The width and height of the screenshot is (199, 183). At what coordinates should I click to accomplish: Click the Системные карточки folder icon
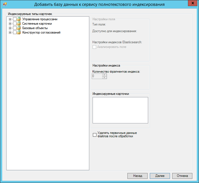pos(19,24)
